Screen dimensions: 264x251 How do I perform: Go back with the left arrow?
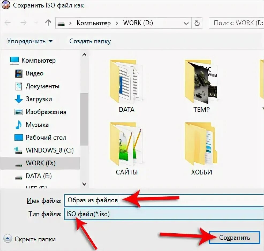[7, 22]
